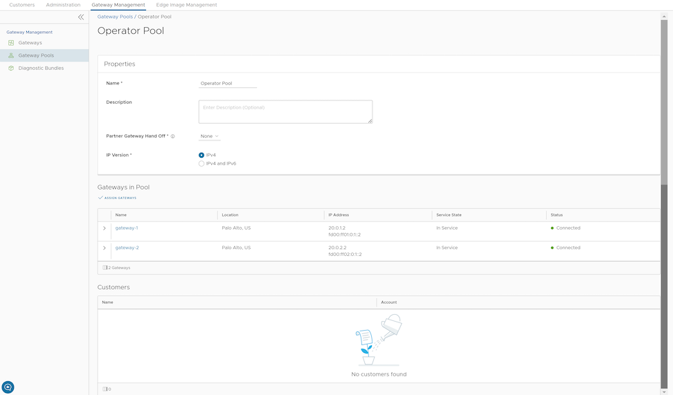Click the column picker icon under Customers table
This screenshot has height=395, width=673.
point(105,389)
